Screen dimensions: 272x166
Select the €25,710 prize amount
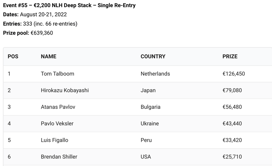(x=232, y=157)
